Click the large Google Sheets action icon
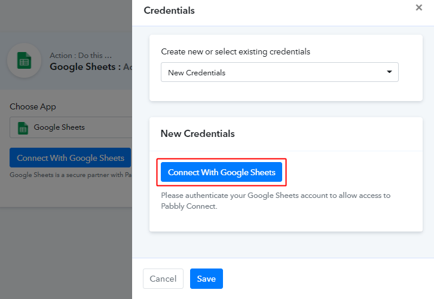The height and width of the screenshot is (299, 434). pos(25,60)
